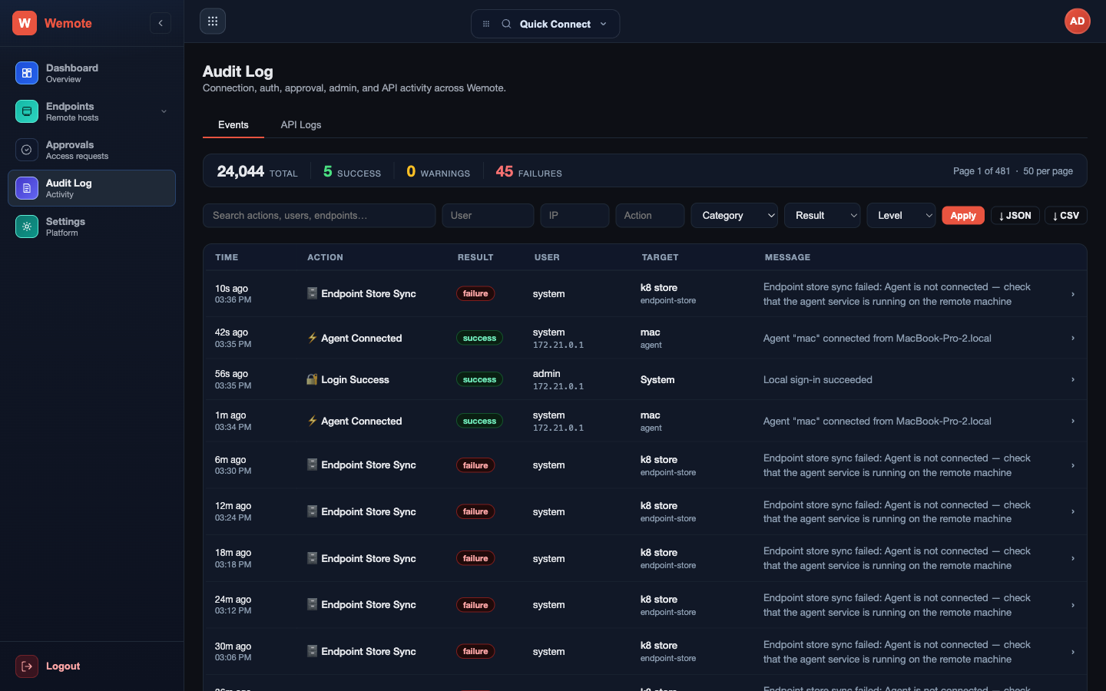Click "mac" target in 42s ago row
This screenshot has height=691, width=1106.
tap(651, 332)
